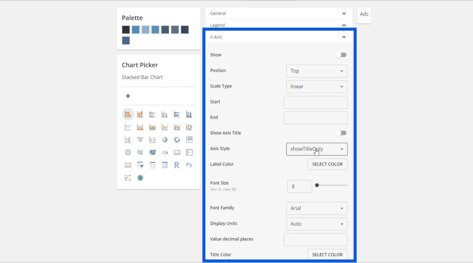Screen dimensions: 473x263
Task: Open the Scale Type dropdown showing linear
Action: (x=317, y=87)
